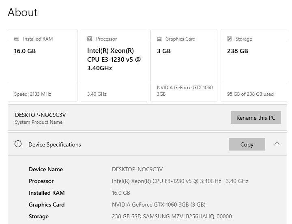Screen dimensions: 292x224
Task: Click the Storage drive icon
Action: point(230,39)
